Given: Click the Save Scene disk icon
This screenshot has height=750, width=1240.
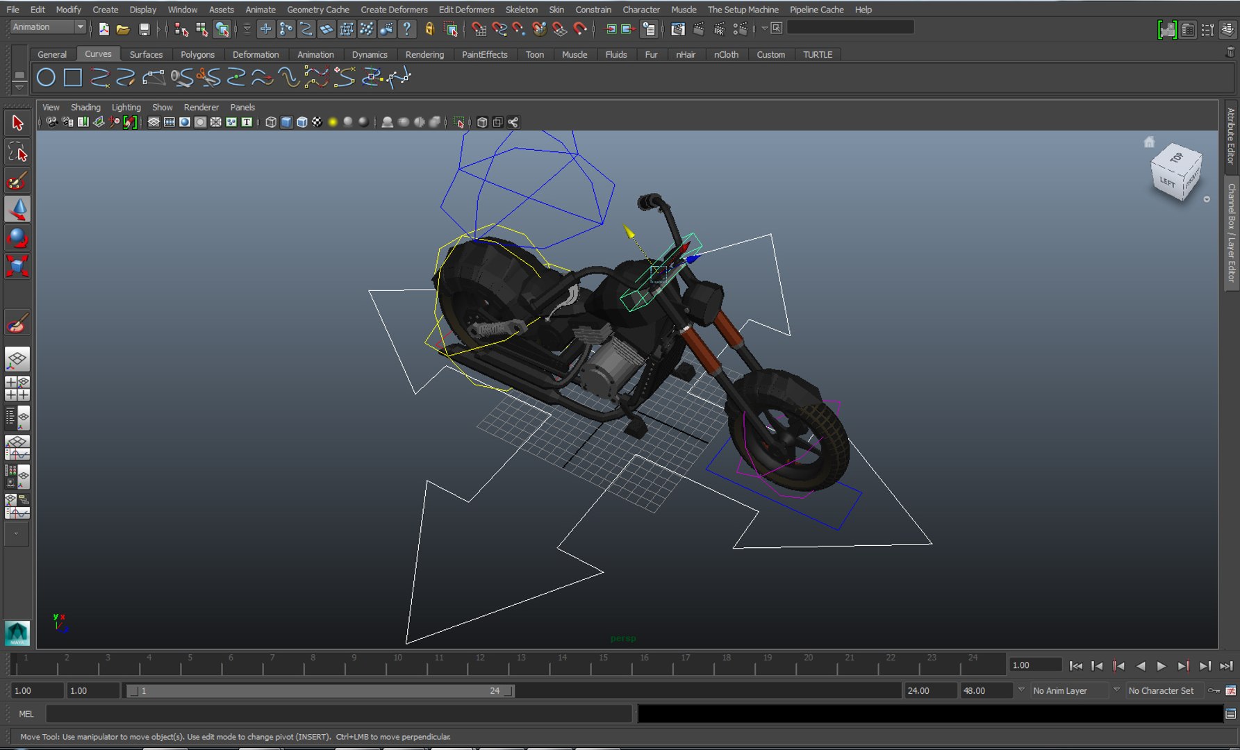Looking at the screenshot, I should click(144, 28).
